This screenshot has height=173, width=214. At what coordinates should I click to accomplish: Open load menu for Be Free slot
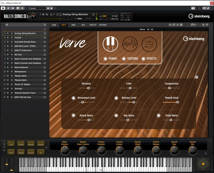pos(45,55)
